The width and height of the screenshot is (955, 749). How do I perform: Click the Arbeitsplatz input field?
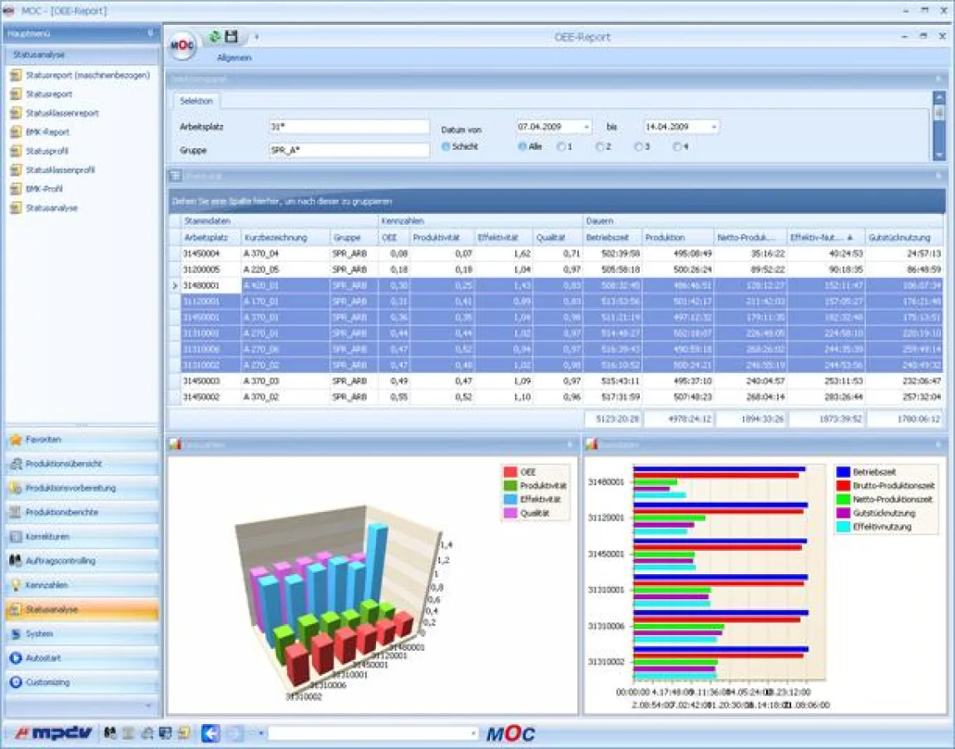349,126
